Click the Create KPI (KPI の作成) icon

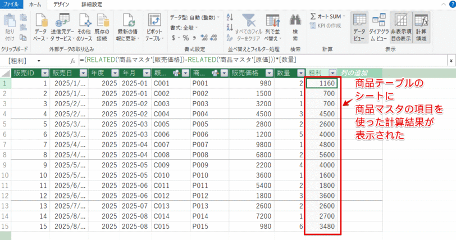tap(313, 26)
